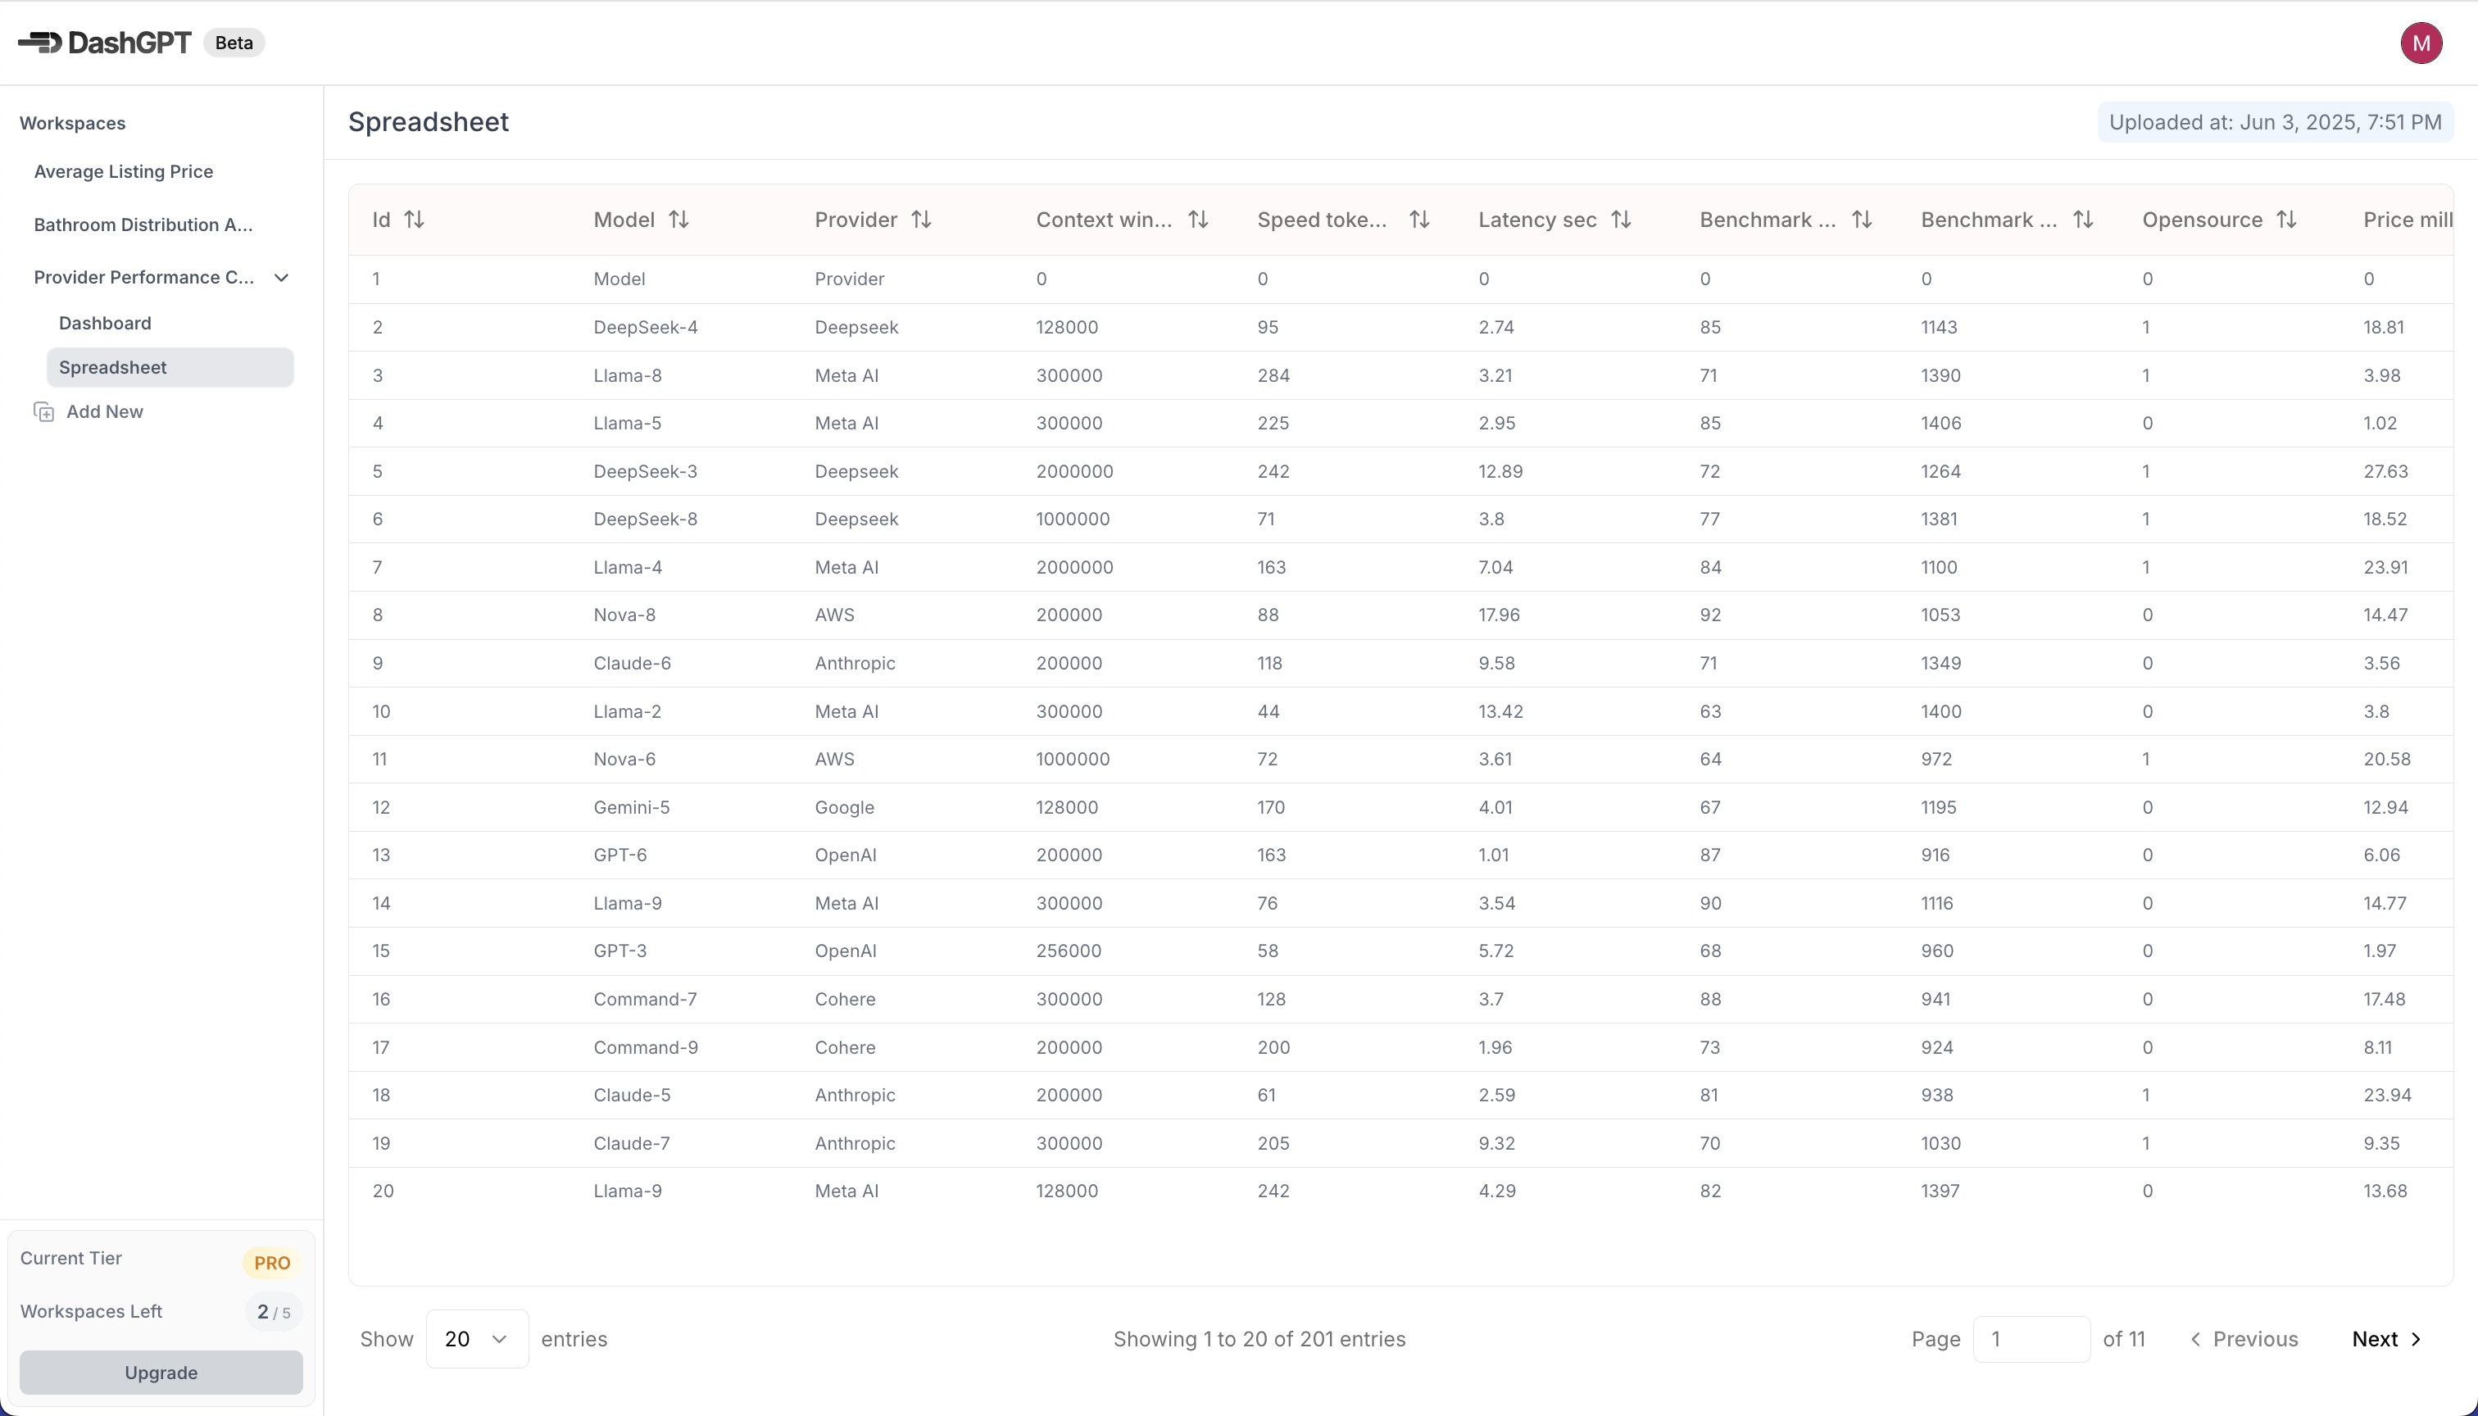Click sort arrows for Context window column
Viewport: 2478px width, 1416px height.
click(1198, 220)
